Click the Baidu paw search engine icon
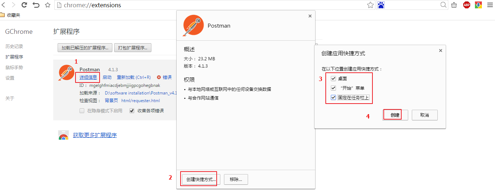Viewport: 495px width, 193px height. 381,5
